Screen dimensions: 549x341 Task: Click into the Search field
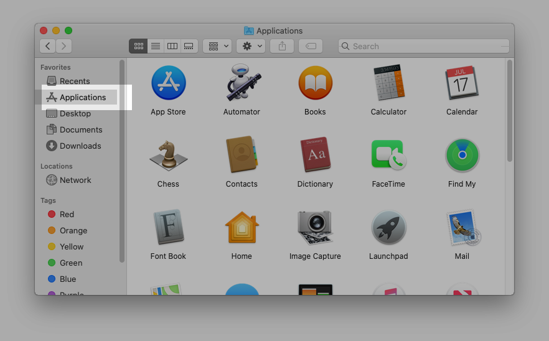pos(424,46)
